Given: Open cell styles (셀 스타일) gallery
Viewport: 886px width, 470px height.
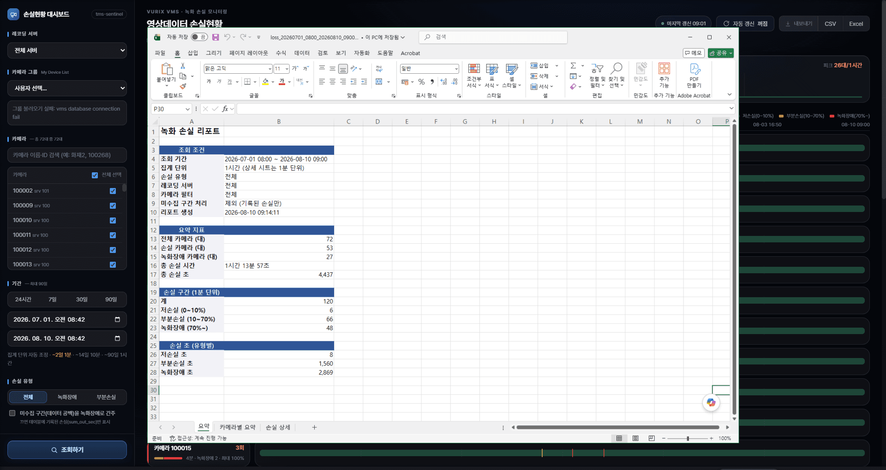Looking at the screenshot, I should click(x=511, y=76).
